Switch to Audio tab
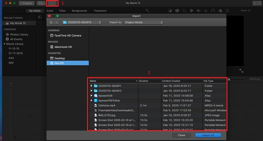263x141 pixels. 50,11
